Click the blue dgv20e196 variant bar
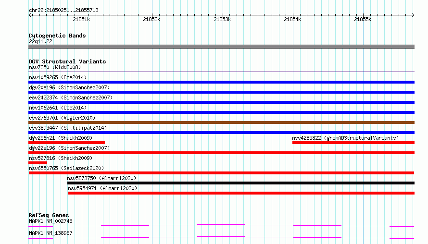 point(221,92)
